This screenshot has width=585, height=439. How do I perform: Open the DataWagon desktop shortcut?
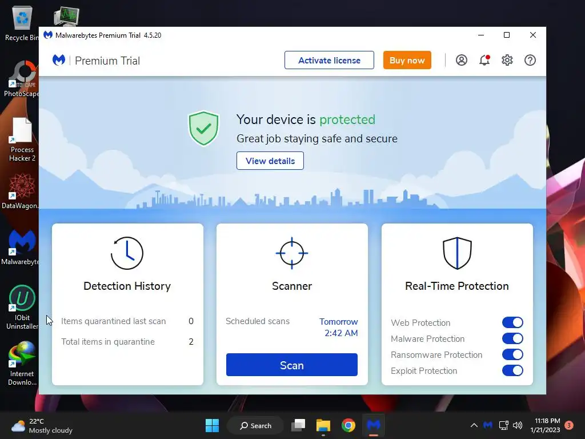click(x=21, y=191)
